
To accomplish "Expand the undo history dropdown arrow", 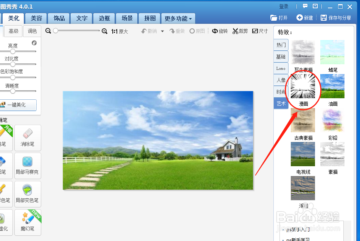I will click(x=163, y=31).
